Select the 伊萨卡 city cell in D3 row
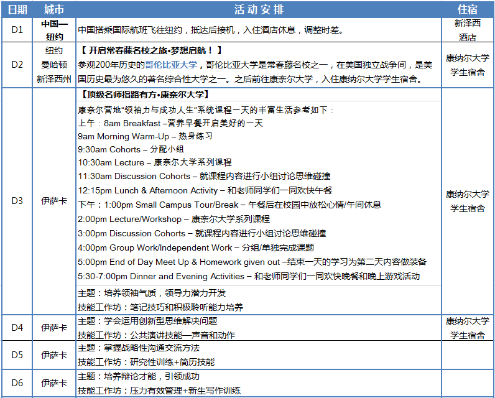The width and height of the screenshot is (495, 398). point(54,201)
